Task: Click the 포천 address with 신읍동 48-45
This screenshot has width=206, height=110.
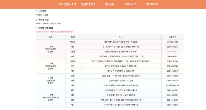Action: pyautogui.click(x=121, y=66)
